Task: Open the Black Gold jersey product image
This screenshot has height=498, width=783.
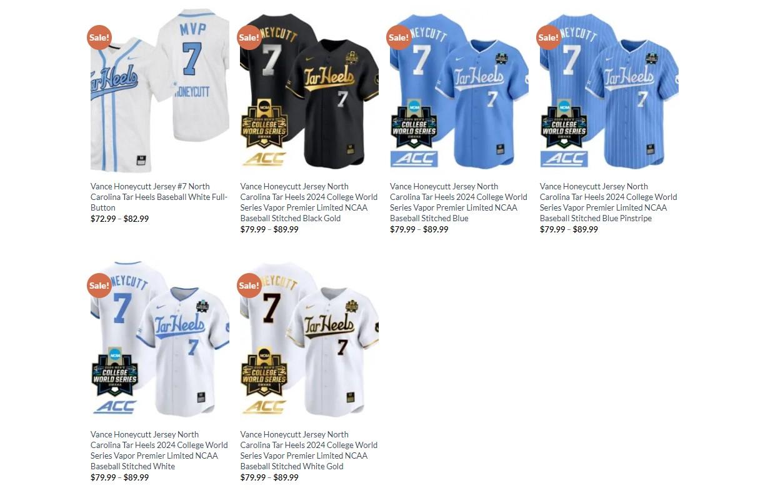Action: (309, 91)
